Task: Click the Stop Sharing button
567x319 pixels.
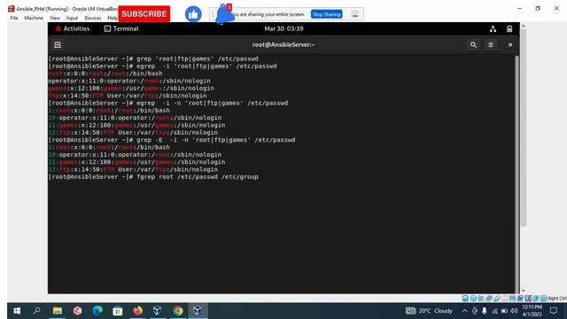Action: (x=326, y=14)
